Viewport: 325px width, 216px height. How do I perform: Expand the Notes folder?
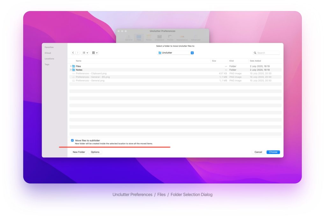click(71, 70)
